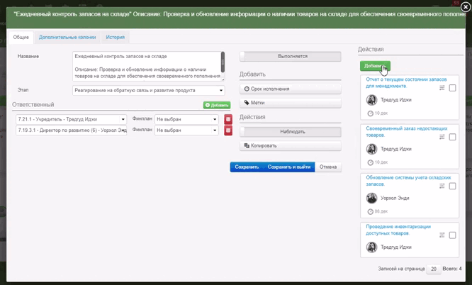Open settings icon for Проведение инвентаризации card

[442, 235]
